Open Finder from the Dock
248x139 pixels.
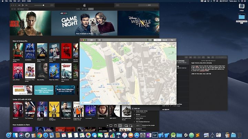pyautogui.click(x=15, y=135)
